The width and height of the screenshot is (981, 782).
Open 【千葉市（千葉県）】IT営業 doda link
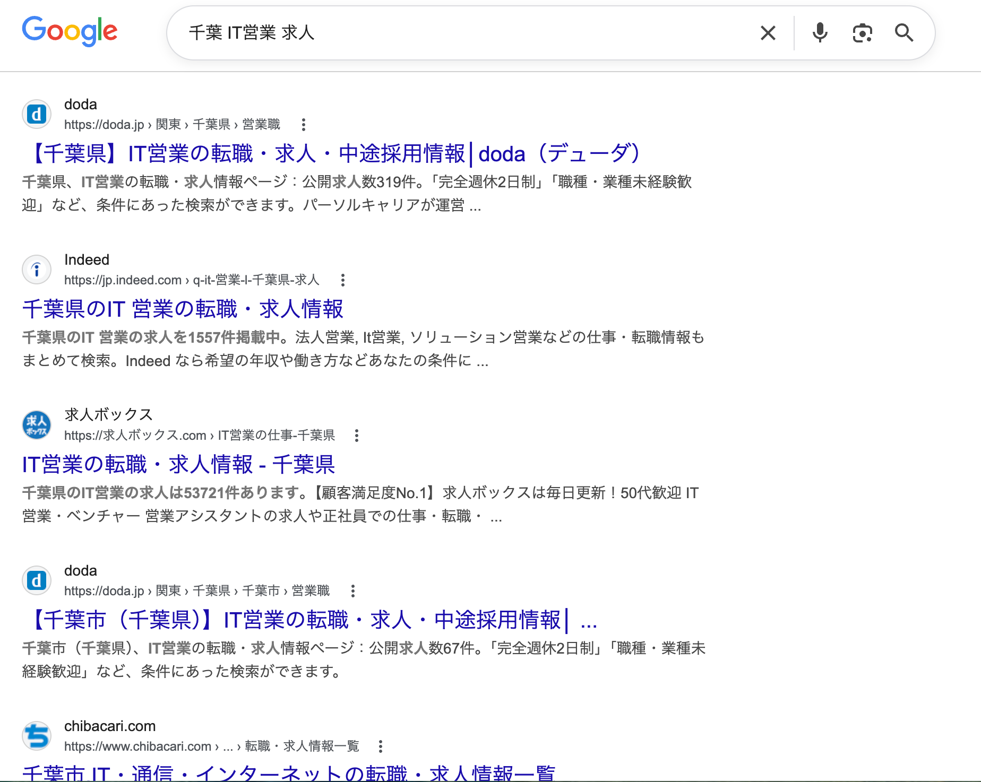click(x=310, y=620)
